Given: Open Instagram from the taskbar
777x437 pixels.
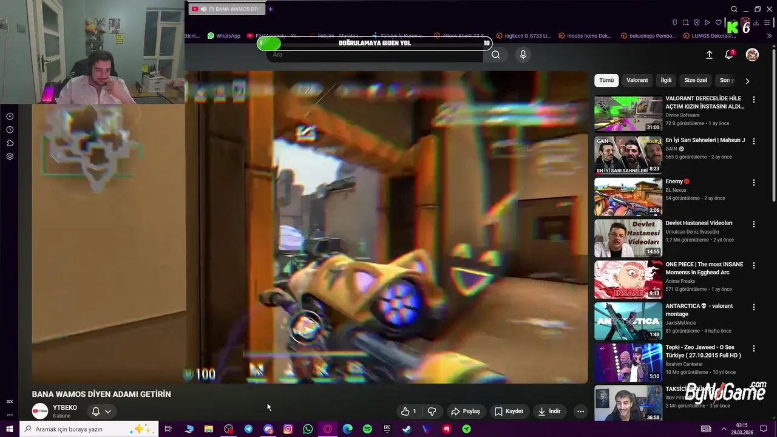Looking at the screenshot, I should tap(288, 429).
